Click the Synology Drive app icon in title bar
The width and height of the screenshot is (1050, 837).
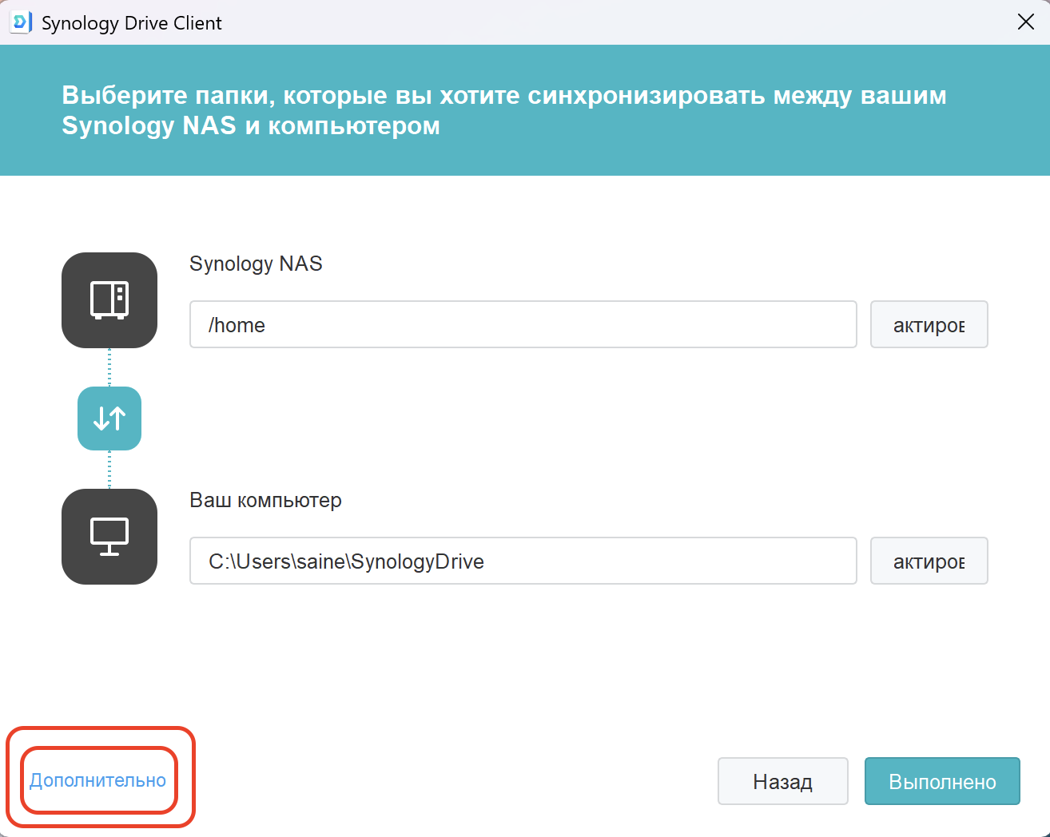tap(20, 22)
